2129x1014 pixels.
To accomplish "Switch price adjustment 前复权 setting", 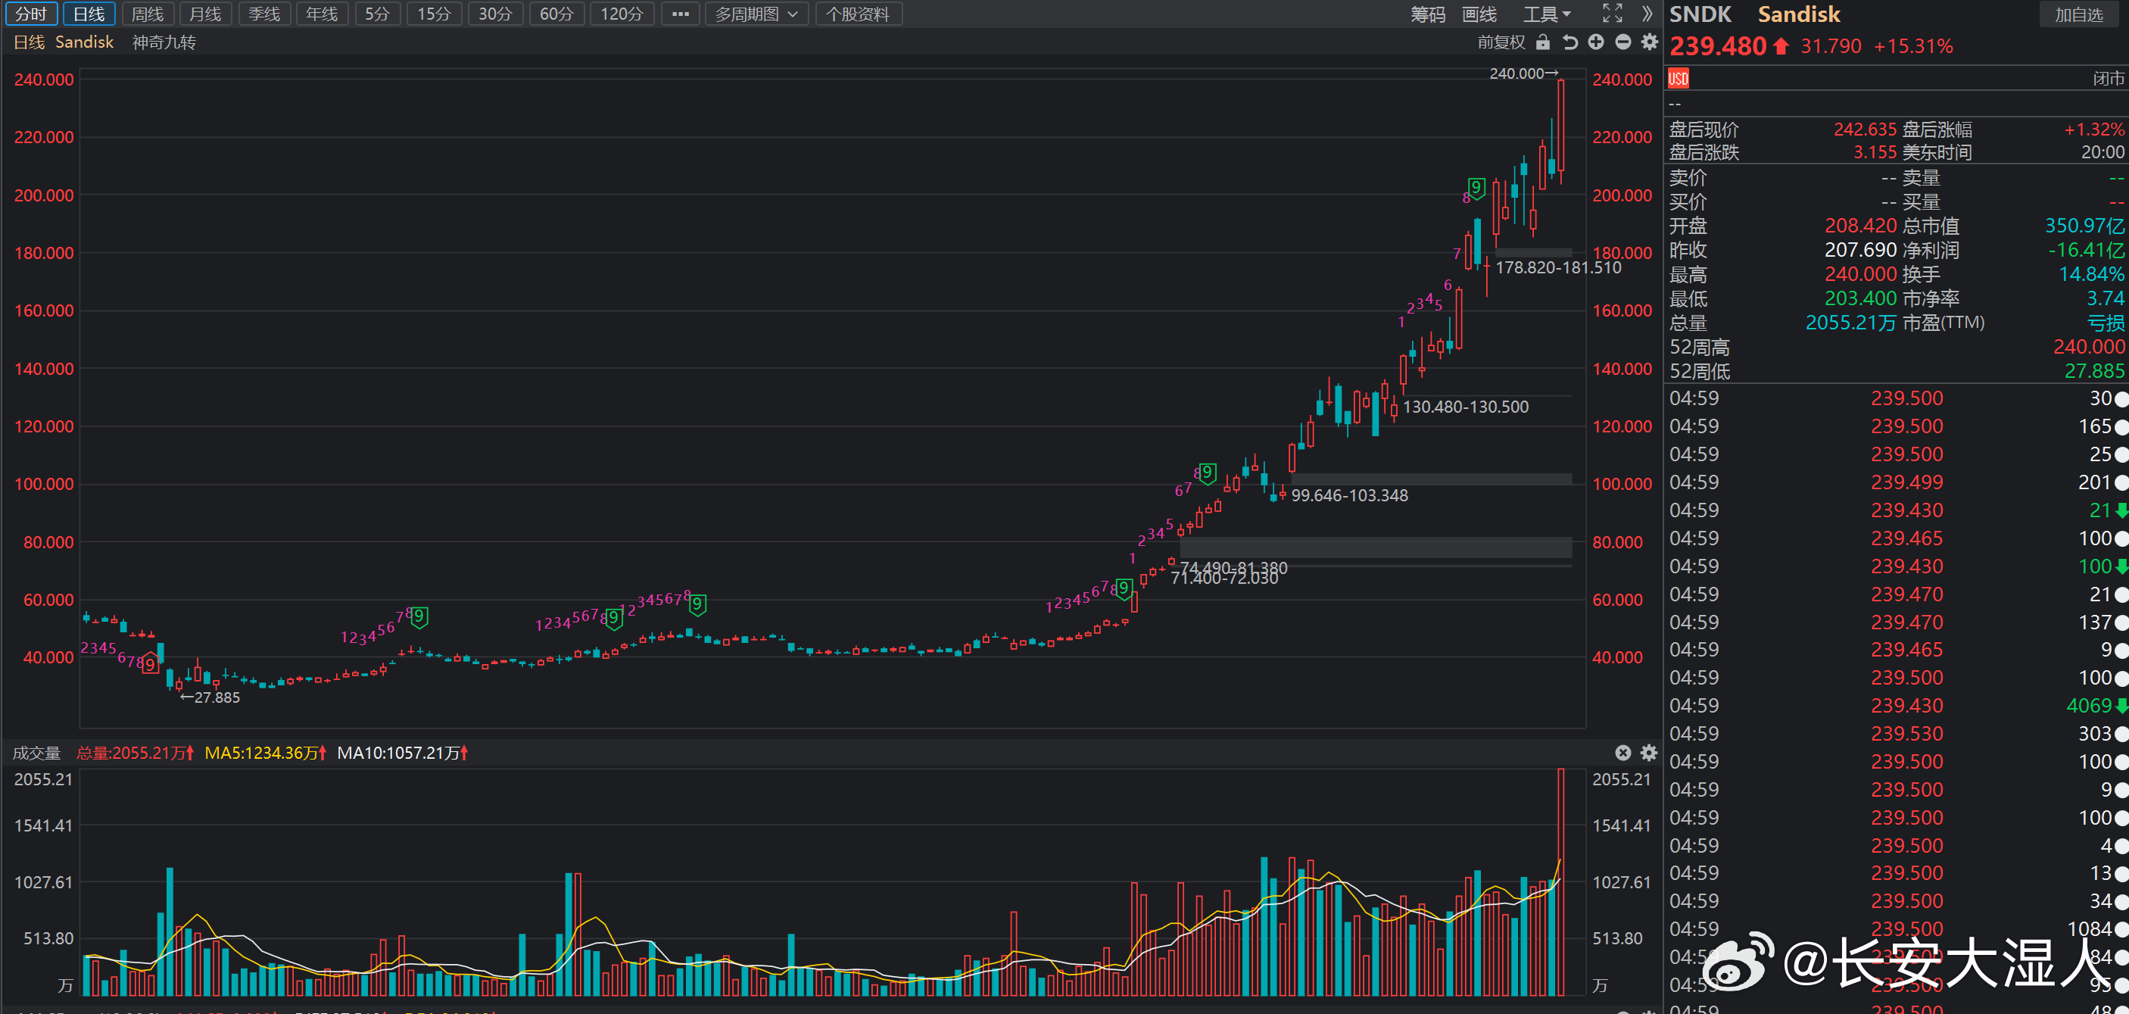I will (x=1501, y=42).
